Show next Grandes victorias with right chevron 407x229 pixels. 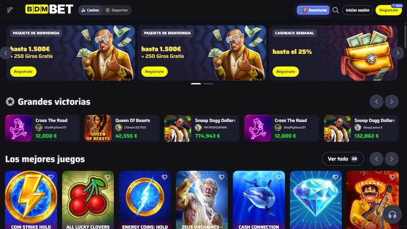[392, 102]
